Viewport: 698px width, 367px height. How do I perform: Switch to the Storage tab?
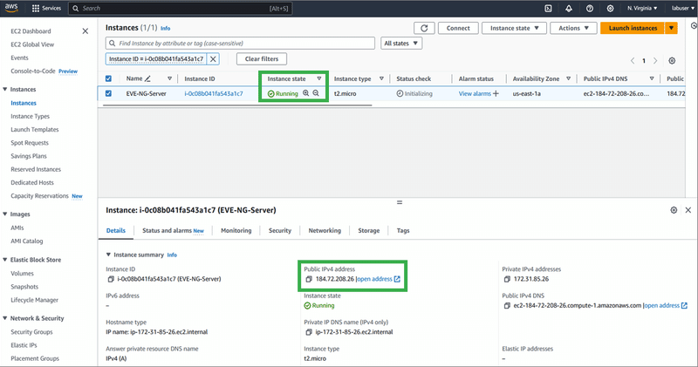[368, 230]
